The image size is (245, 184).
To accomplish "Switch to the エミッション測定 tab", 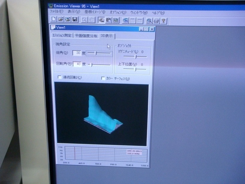I will pyautogui.click(x=62, y=35).
